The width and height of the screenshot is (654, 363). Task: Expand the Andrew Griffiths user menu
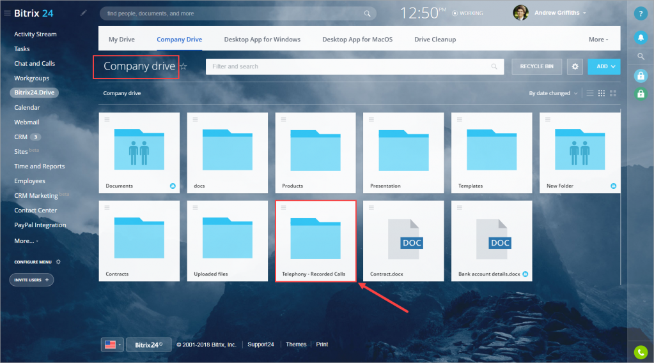(560, 13)
